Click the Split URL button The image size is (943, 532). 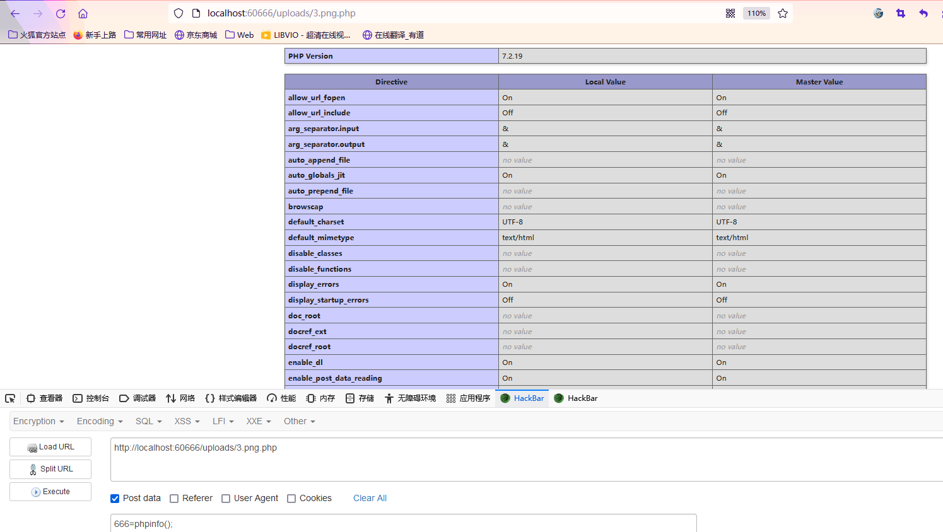coord(50,469)
